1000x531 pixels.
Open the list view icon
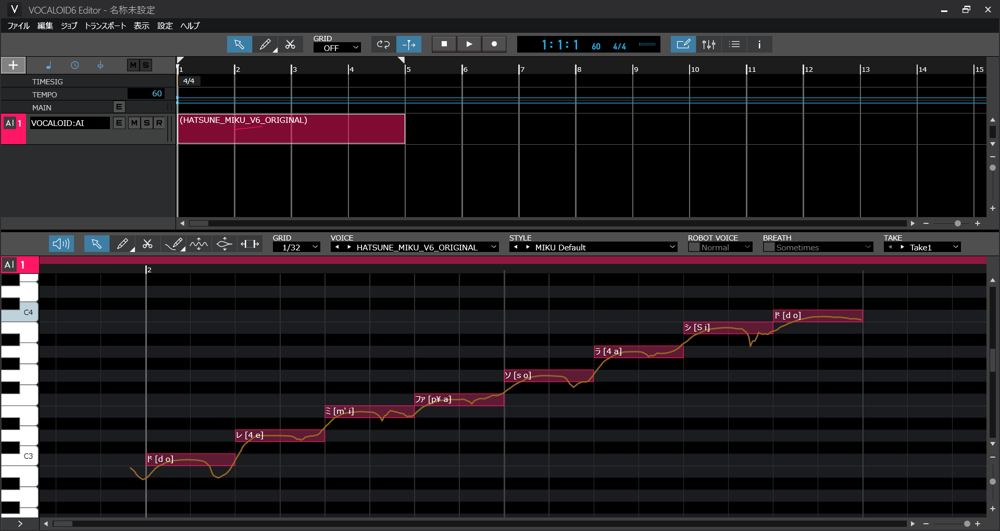pyautogui.click(x=734, y=44)
